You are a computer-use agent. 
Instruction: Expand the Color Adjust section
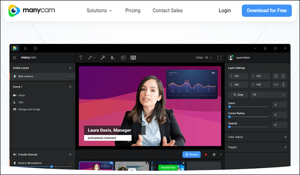point(285,137)
